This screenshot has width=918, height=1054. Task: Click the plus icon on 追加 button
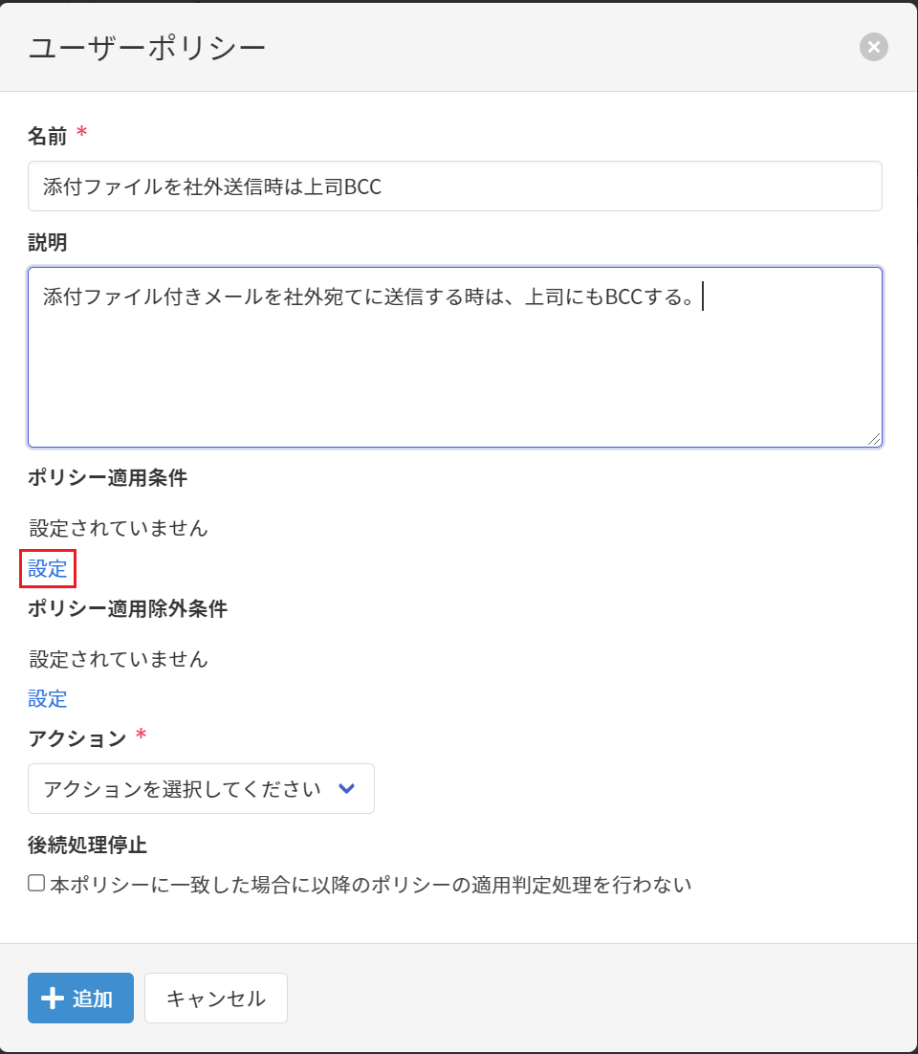(x=53, y=999)
